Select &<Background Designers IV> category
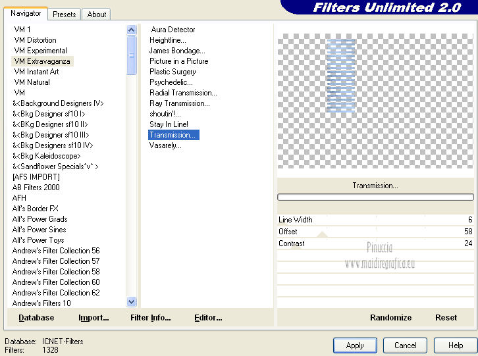478x356 pixels. click(58, 103)
